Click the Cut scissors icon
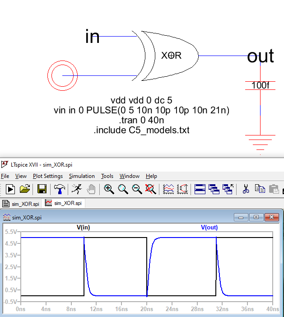Screen dimensions: 284x317 pyautogui.click(x=246, y=189)
